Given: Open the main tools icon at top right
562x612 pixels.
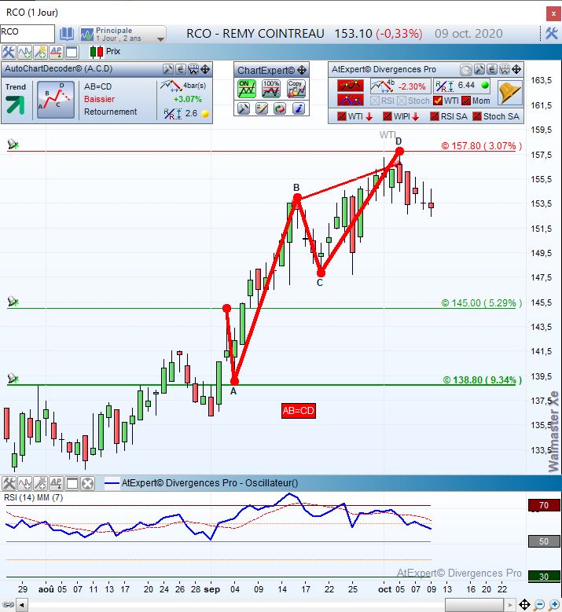Looking at the screenshot, I should [x=551, y=34].
